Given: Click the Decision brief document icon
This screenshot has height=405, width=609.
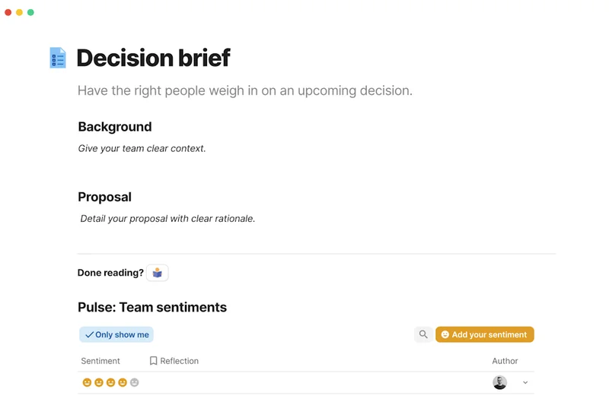Looking at the screenshot, I should click(58, 58).
